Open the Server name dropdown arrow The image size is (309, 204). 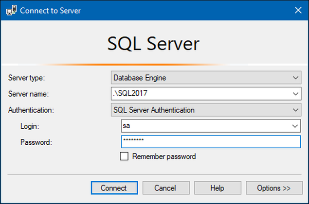pyautogui.click(x=296, y=94)
